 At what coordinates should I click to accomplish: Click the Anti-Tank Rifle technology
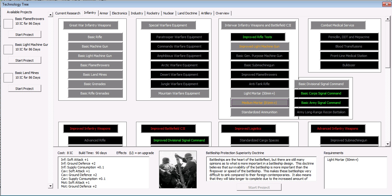[260, 84]
